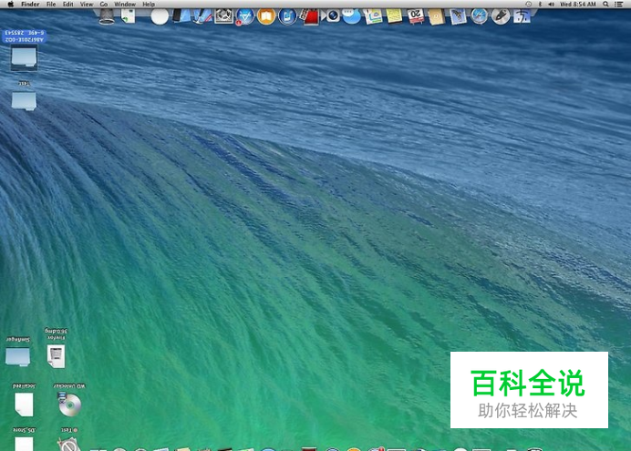Image resolution: width=631 pixels, height=451 pixels.
Task: Launch iTunes blue circular dock icon
Action: tap(287, 17)
